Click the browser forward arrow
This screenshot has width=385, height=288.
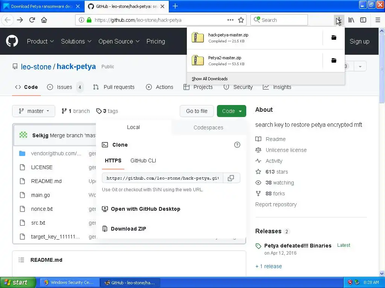[20, 20]
